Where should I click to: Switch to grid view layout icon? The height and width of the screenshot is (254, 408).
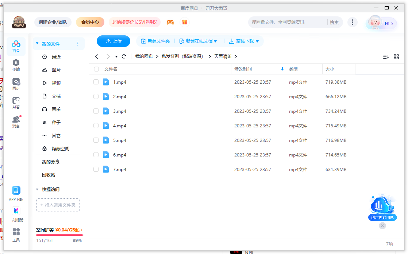tap(396, 56)
